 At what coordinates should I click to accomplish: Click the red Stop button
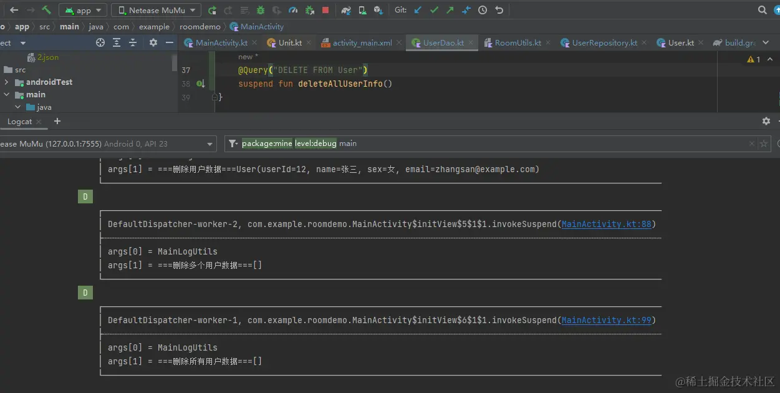coord(325,10)
